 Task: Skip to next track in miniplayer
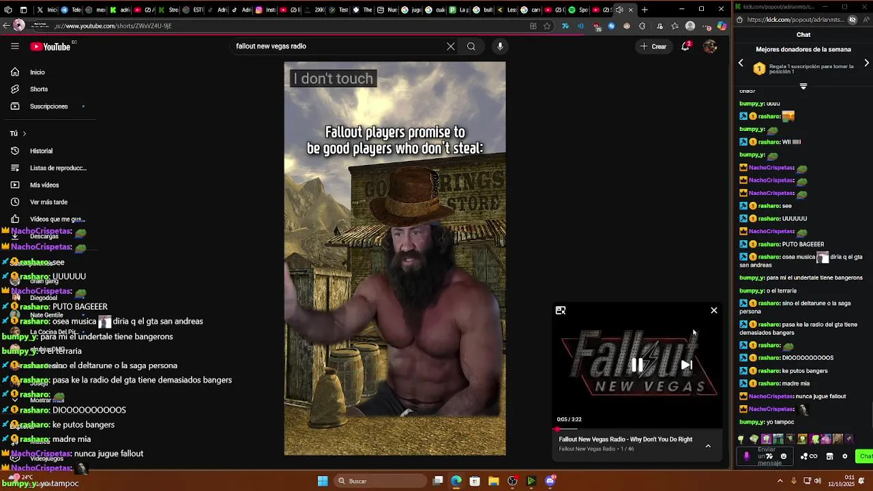(687, 365)
